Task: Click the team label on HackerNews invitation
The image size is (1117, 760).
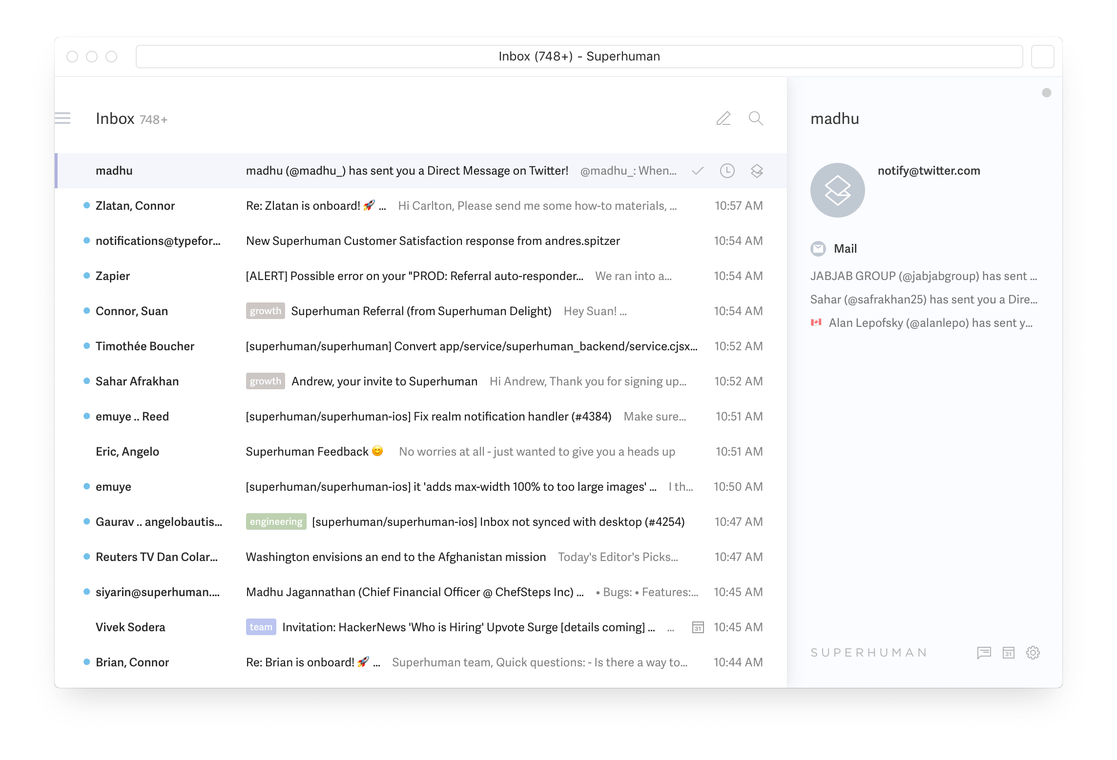Action: tap(261, 627)
